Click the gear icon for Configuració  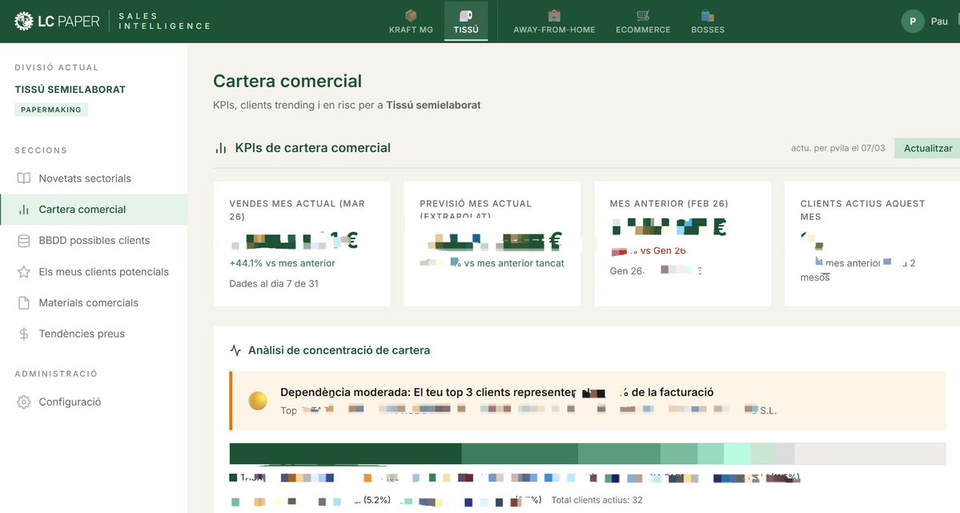click(24, 403)
